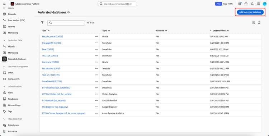Click the filter funnel icon

point(42,23)
